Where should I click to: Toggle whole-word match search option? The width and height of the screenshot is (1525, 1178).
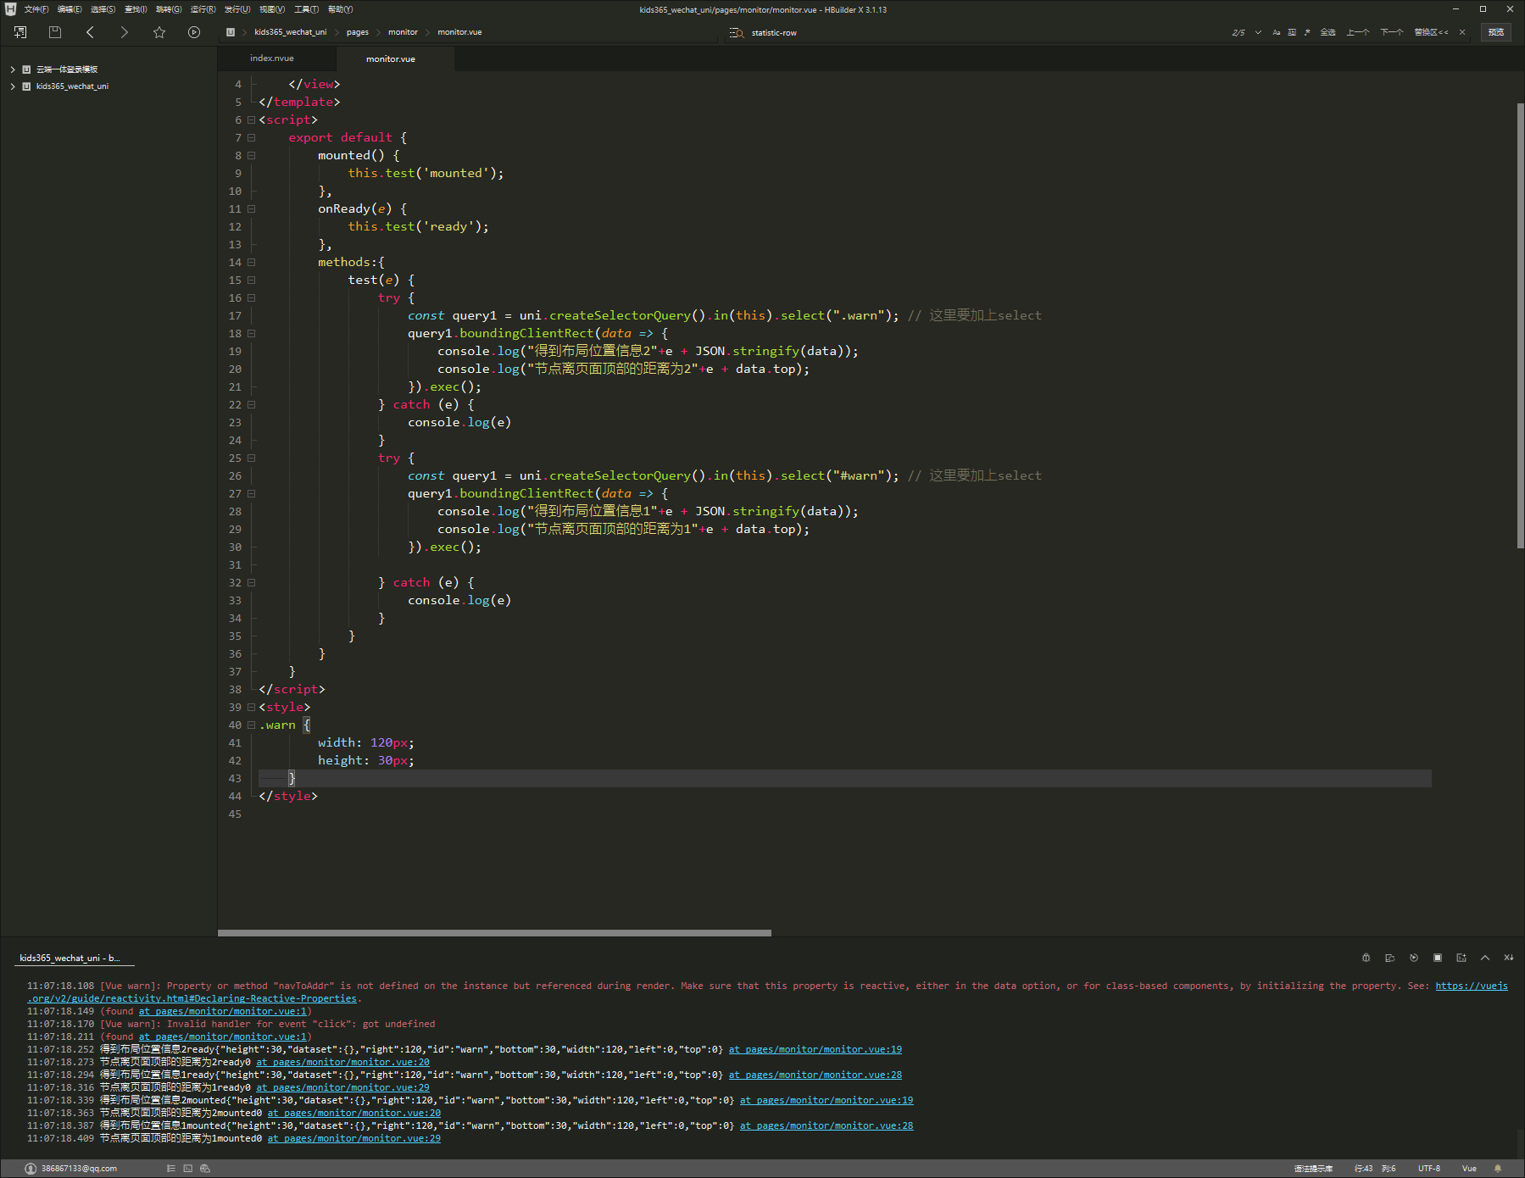pyautogui.click(x=1292, y=32)
